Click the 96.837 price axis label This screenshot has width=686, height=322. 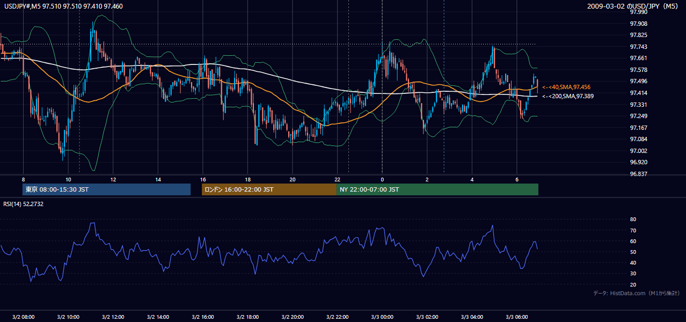pyautogui.click(x=639, y=174)
